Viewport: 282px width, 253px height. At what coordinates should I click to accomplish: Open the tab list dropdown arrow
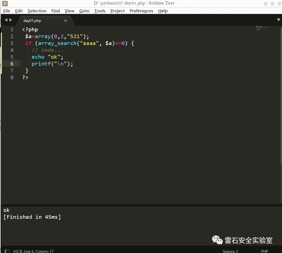point(278,20)
